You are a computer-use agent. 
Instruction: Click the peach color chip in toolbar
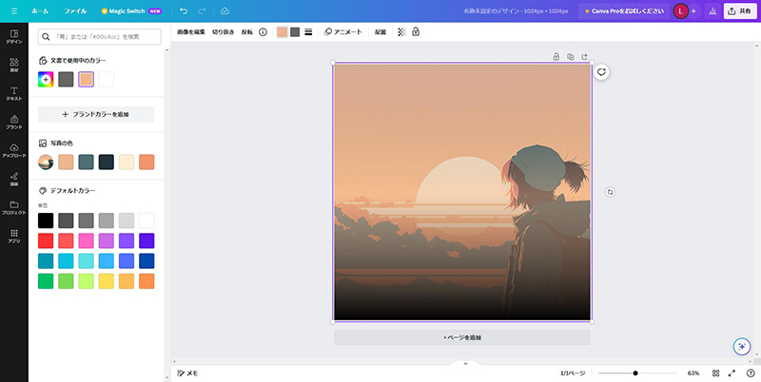(283, 32)
